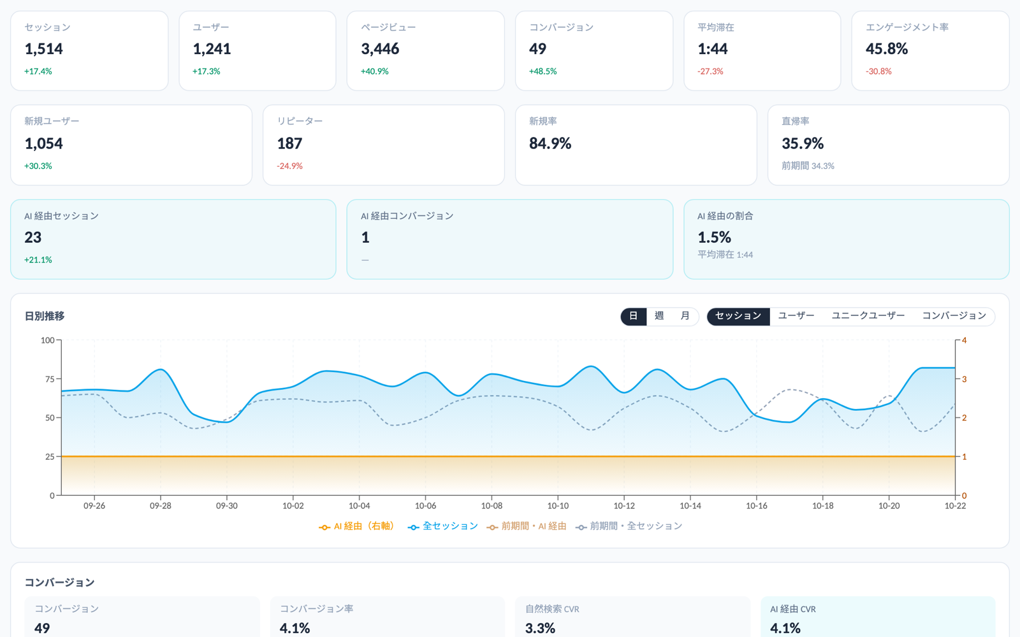The height and width of the screenshot is (637, 1020).
Task: Click the ユーザー card value 1,241
Action: click(212, 49)
